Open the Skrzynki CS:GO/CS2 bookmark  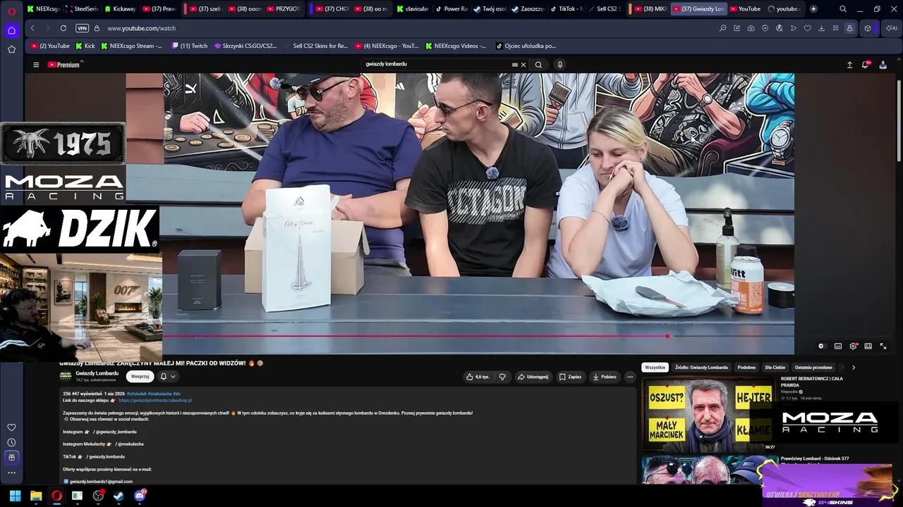(x=246, y=46)
